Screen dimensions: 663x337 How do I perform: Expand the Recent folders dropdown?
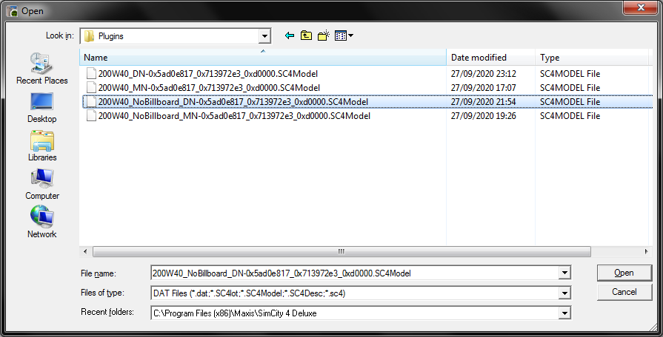[565, 313]
